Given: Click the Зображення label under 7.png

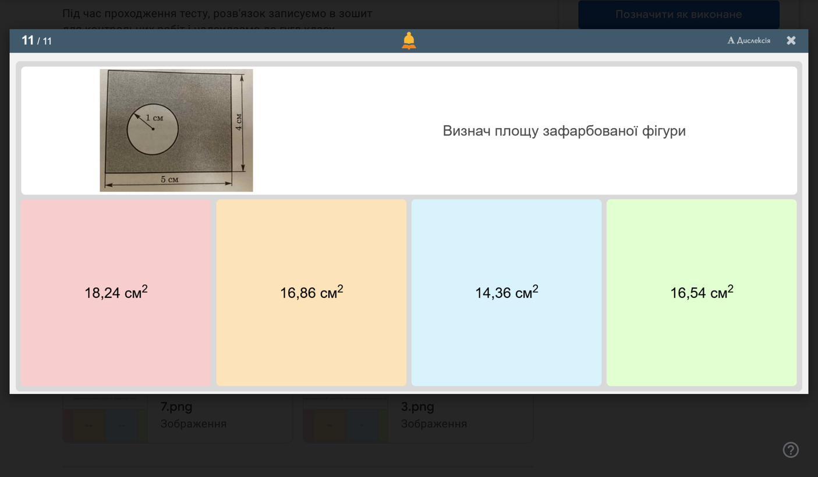Looking at the screenshot, I should pos(193,424).
